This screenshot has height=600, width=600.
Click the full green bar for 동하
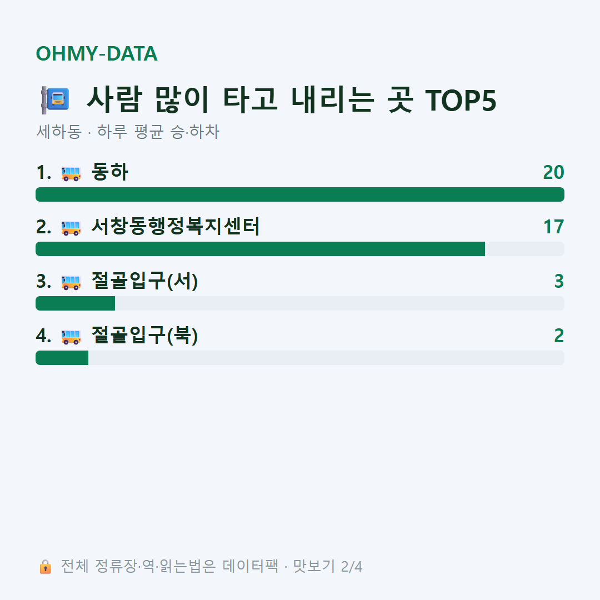[300, 194]
